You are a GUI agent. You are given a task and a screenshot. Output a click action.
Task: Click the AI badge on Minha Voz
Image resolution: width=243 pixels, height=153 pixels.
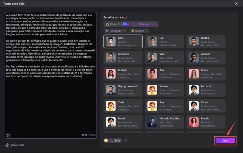[x=126, y=24]
